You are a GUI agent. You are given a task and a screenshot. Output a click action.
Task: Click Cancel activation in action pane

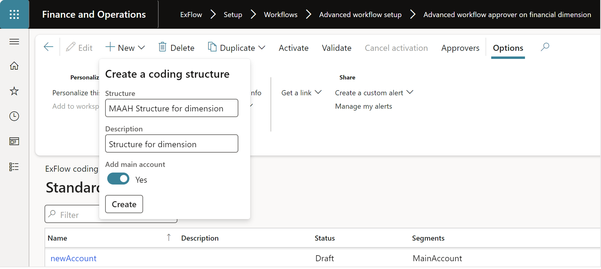click(x=396, y=48)
